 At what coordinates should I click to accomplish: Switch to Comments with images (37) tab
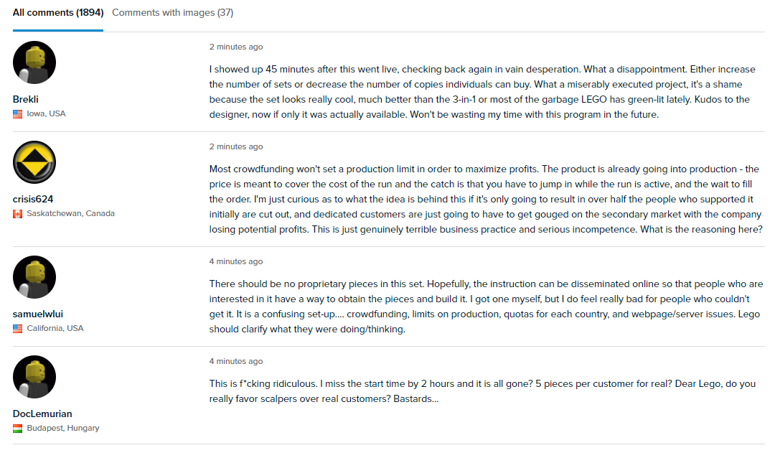[173, 13]
